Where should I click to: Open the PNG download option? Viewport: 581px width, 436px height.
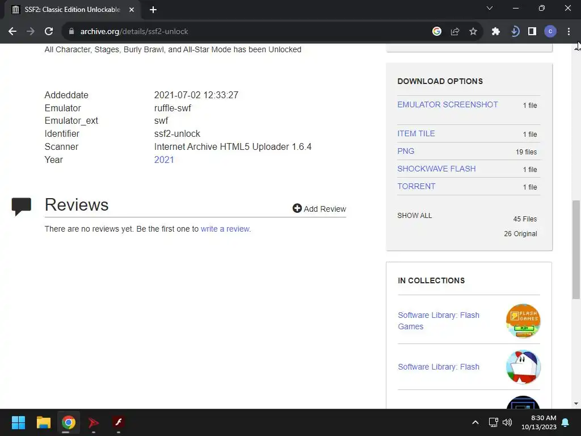406,151
